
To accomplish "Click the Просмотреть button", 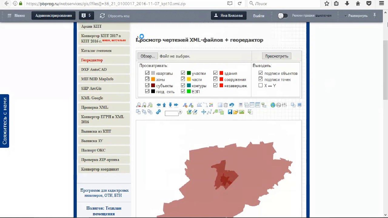I will (276, 56).
